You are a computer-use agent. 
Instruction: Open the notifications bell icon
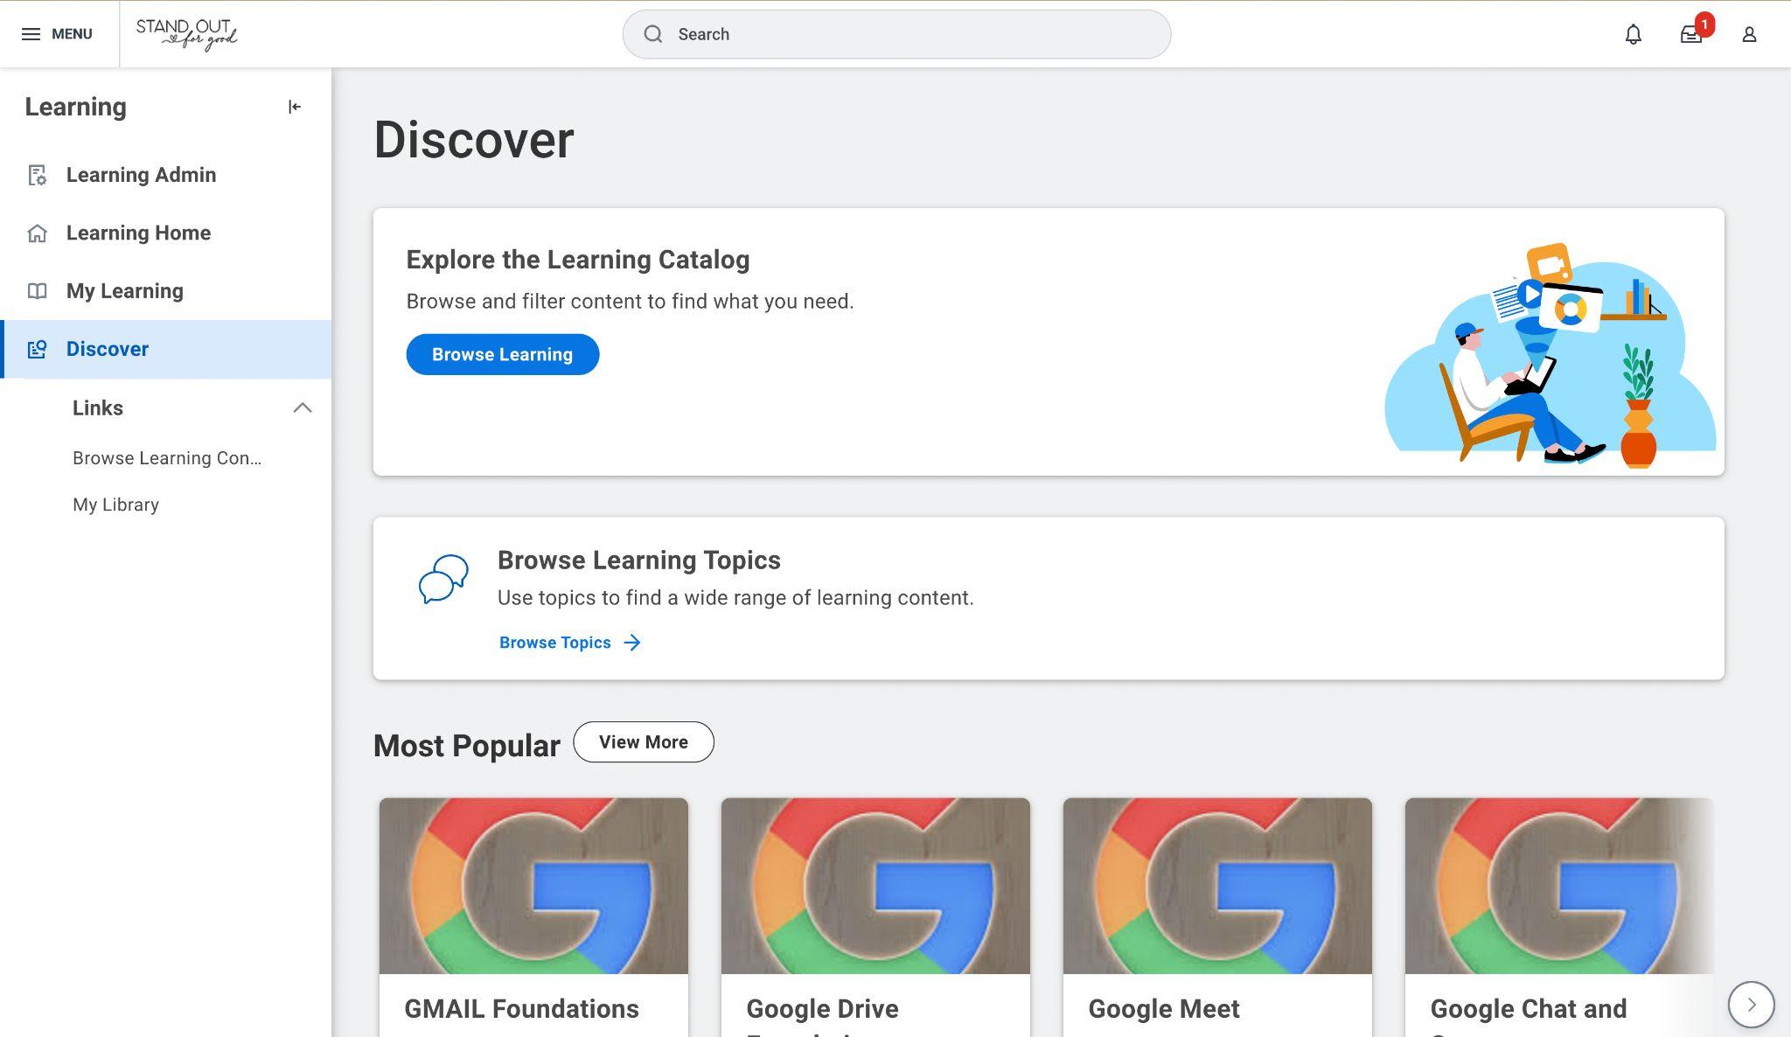[x=1633, y=34]
